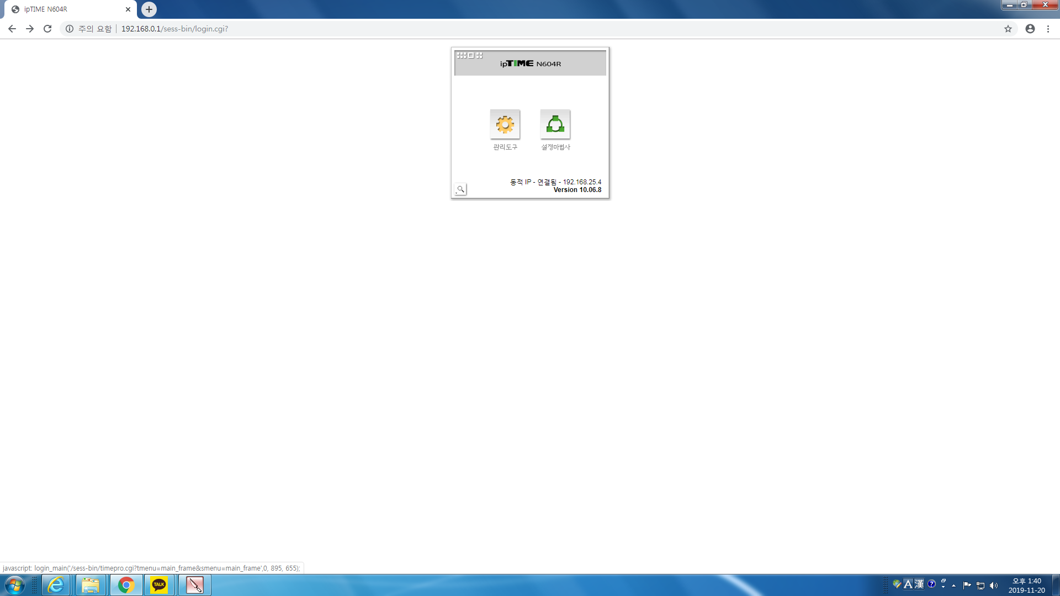1060x596 pixels.
Task: Open the pen tool app in the taskbar
Action: (194, 585)
